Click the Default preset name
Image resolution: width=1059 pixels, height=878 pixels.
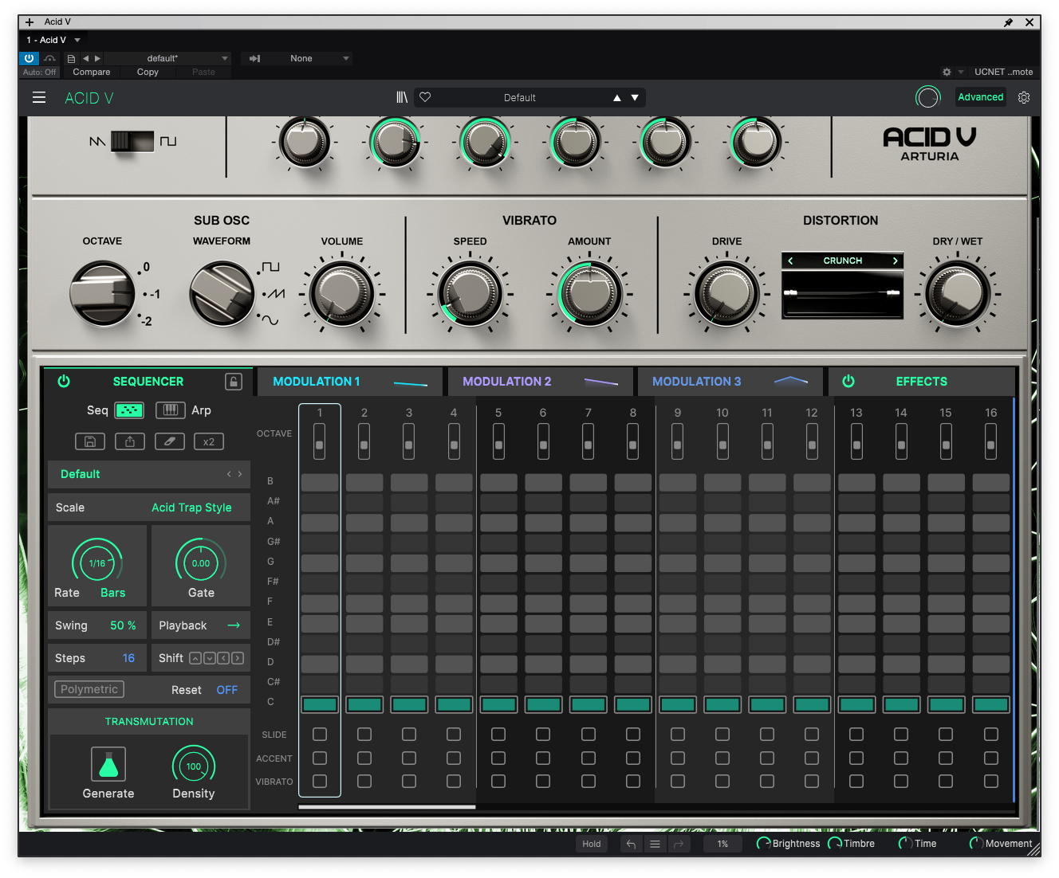pyautogui.click(x=520, y=97)
